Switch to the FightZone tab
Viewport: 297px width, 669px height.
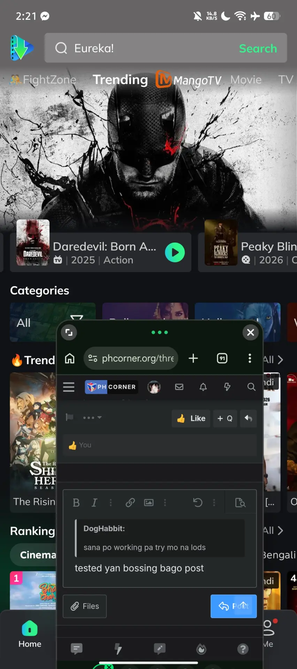point(43,80)
